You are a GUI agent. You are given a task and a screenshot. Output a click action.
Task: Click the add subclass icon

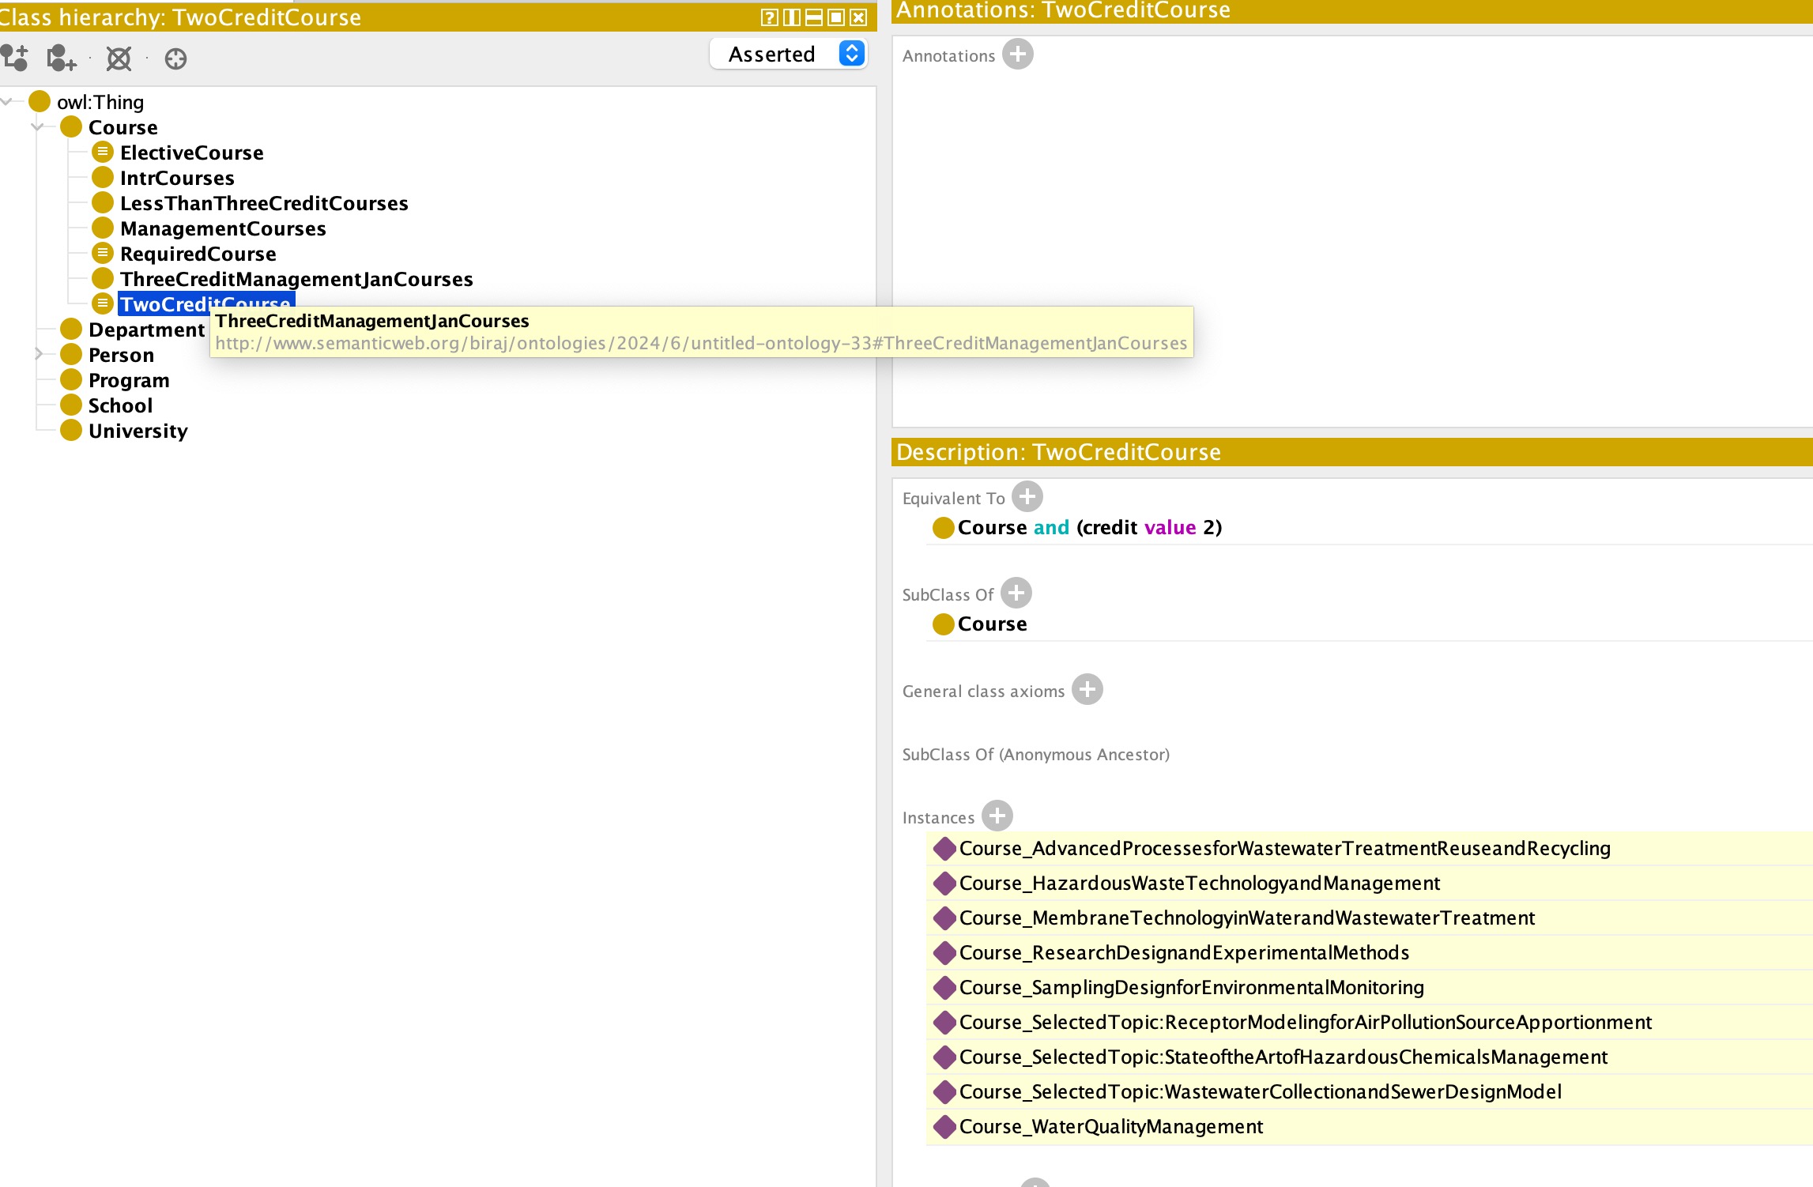tap(14, 58)
